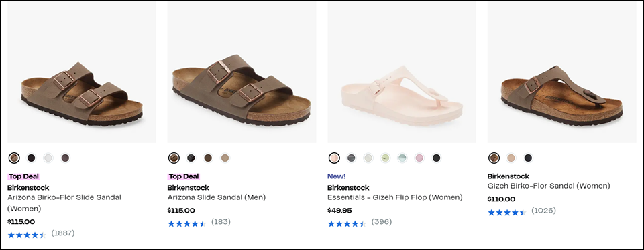Click the Top Deal badge on Men's Arizona
The height and width of the screenshot is (250, 644).
[184, 176]
